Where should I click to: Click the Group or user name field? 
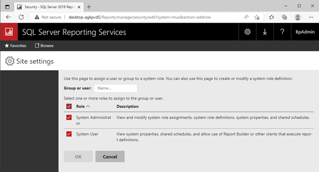coord(115,88)
